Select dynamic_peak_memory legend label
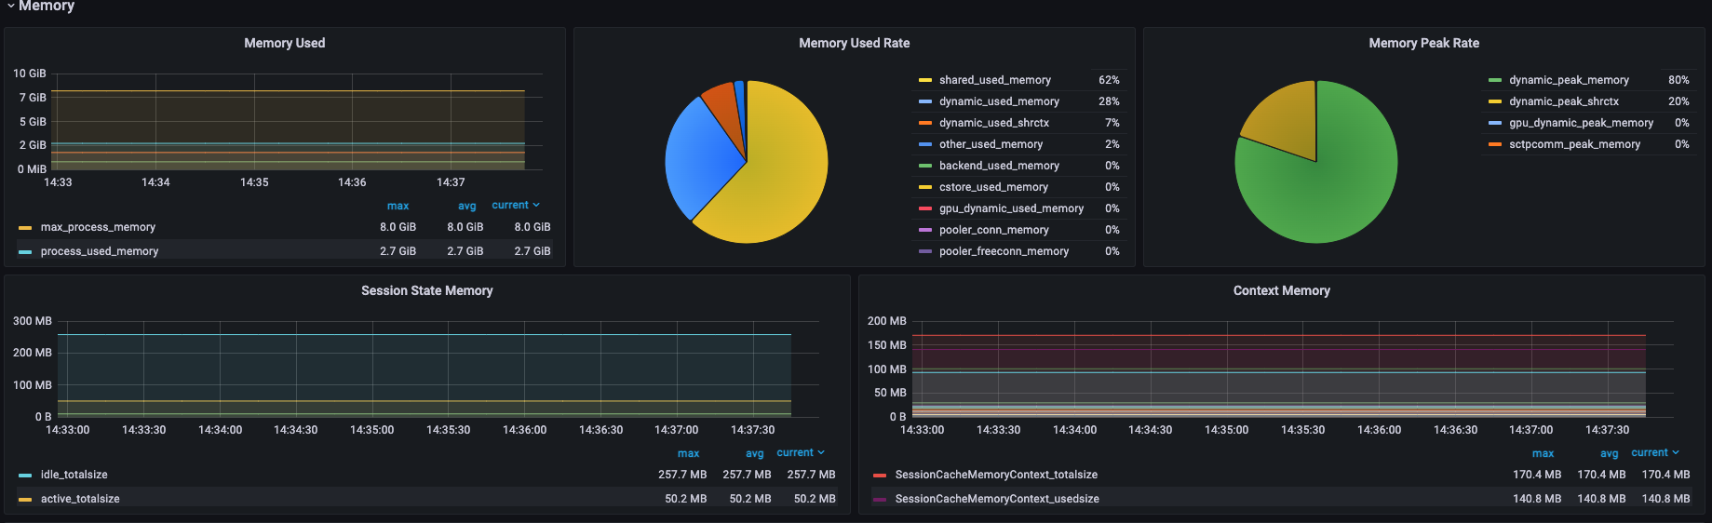 pos(1569,80)
